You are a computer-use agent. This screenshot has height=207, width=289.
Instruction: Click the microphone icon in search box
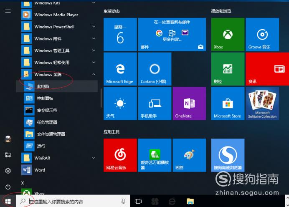point(123,202)
